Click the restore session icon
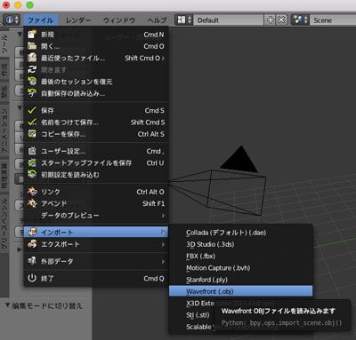Image resolution: width=356 pixels, height=340 pixels. (x=32, y=82)
